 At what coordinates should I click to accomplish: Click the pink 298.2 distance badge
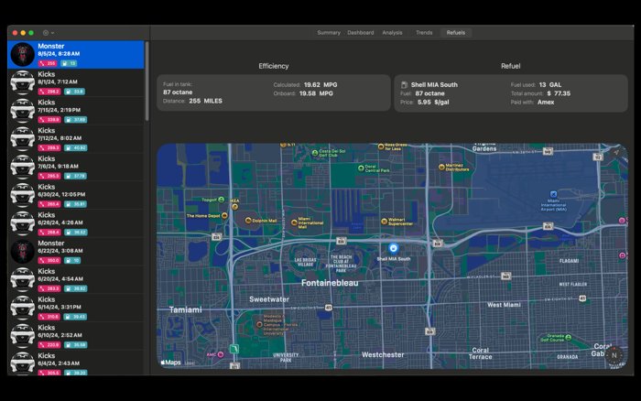click(x=49, y=92)
